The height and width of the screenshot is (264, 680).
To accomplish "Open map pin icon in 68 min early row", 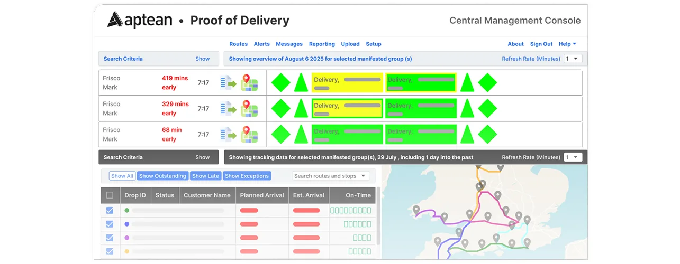I will pos(249,135).
